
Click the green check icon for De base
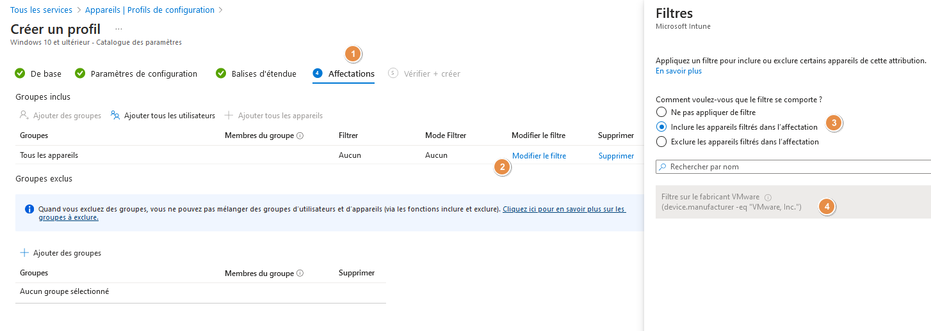20,73
